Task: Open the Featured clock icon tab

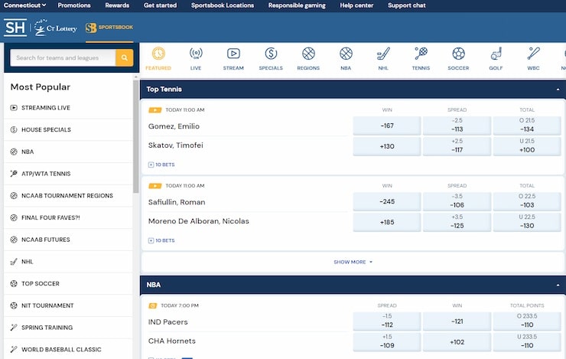Action: coord(158,54)
